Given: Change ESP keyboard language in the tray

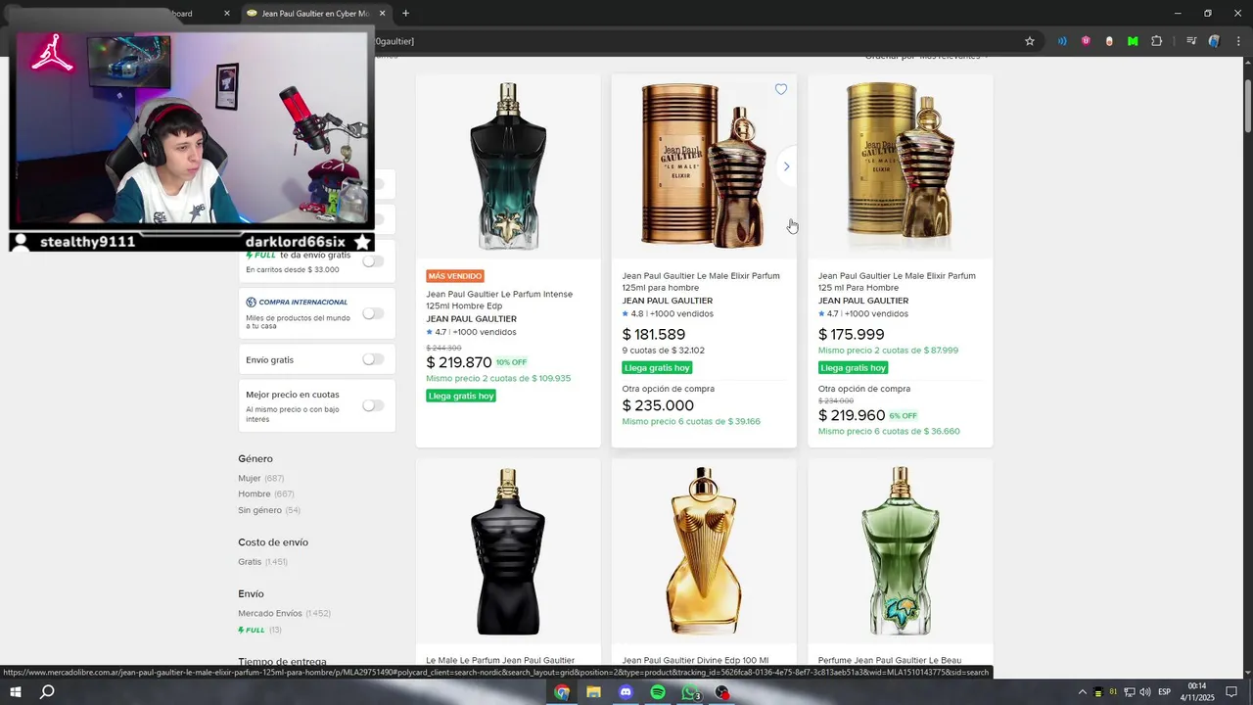Looking at the screenshot, I should (1165, 692).
